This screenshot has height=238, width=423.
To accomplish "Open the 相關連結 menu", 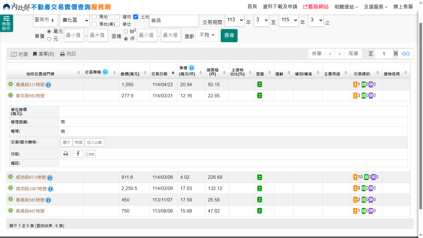I will [x=346, y=7].
